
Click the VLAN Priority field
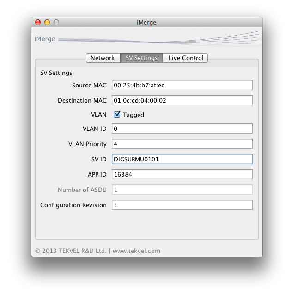point(182,144)
